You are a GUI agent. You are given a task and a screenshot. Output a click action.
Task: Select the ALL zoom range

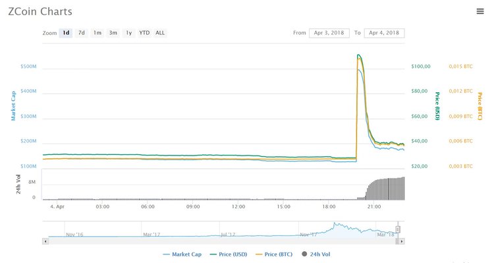click(160, 33)
